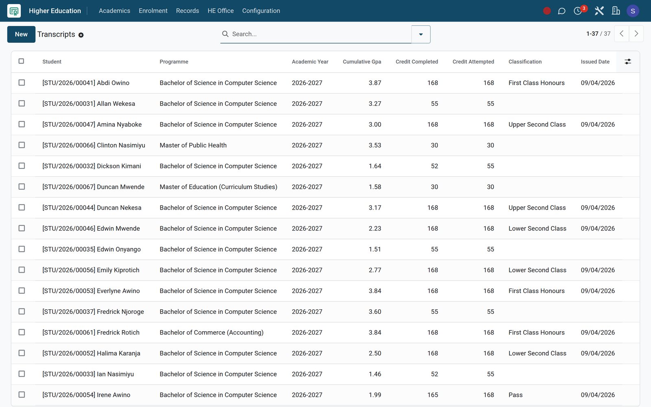
Task: Open the Configuration menu
Action: [261, 11]
